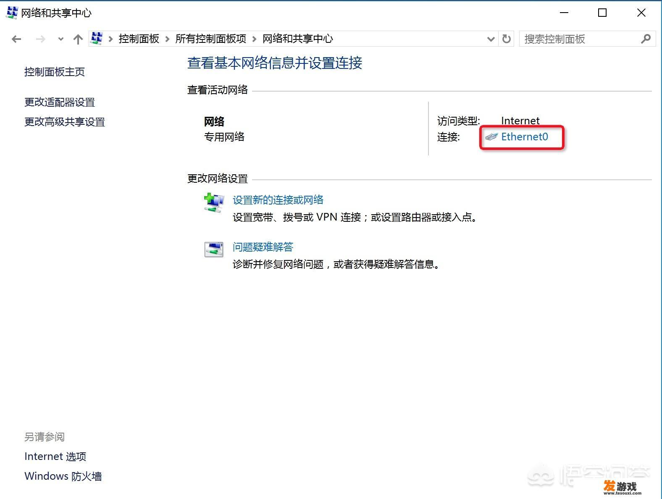Click the search magnifier icon
This screenshot has height=499, width=662.
point(646,39)
